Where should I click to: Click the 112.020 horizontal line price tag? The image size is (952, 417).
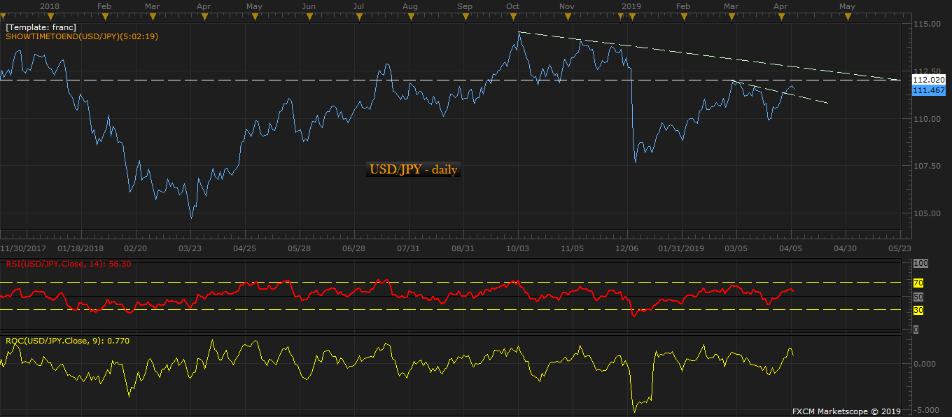929,80
